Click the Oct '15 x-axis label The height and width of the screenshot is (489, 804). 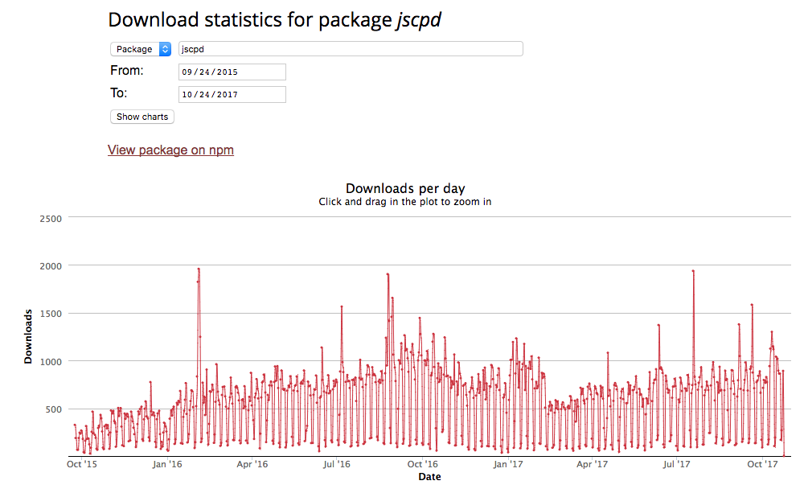pos(82,464)
